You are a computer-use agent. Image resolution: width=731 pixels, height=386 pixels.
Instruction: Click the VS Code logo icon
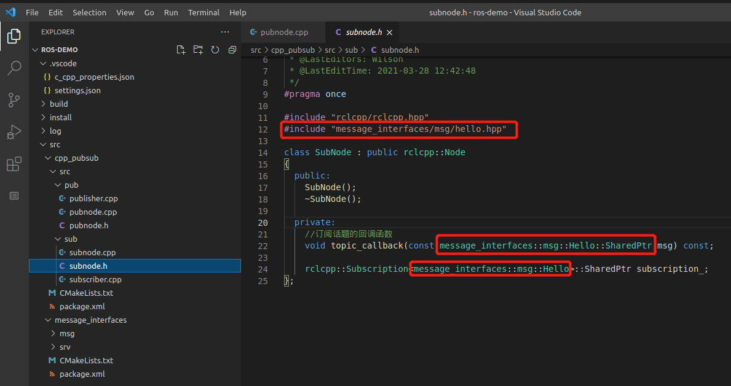[10, 12]
